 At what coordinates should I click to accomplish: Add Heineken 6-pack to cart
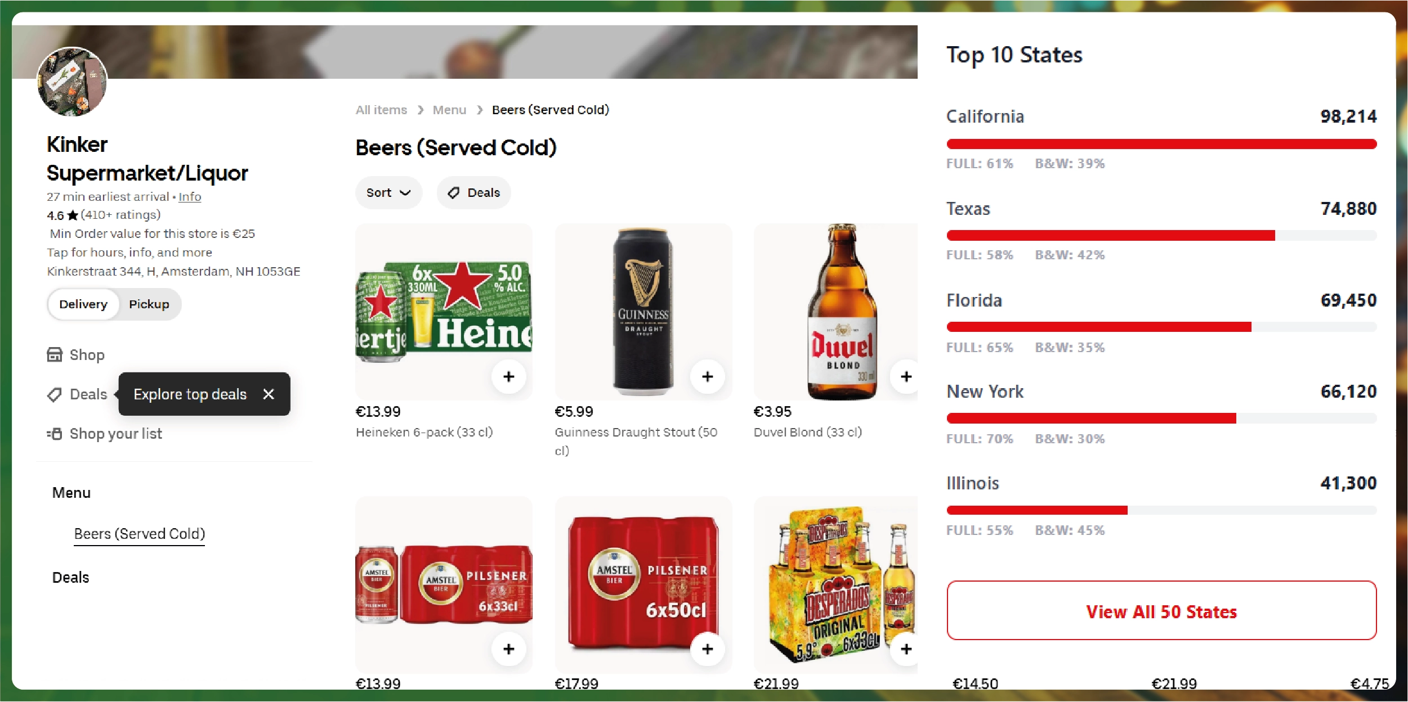508,376
